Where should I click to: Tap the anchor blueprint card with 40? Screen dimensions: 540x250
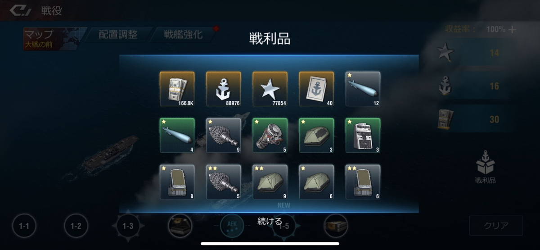317,89
